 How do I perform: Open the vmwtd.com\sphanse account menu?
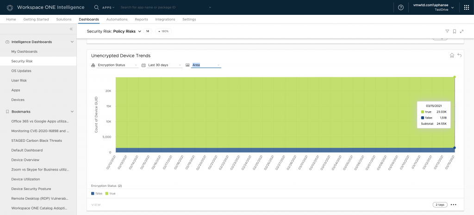(433, 7)
